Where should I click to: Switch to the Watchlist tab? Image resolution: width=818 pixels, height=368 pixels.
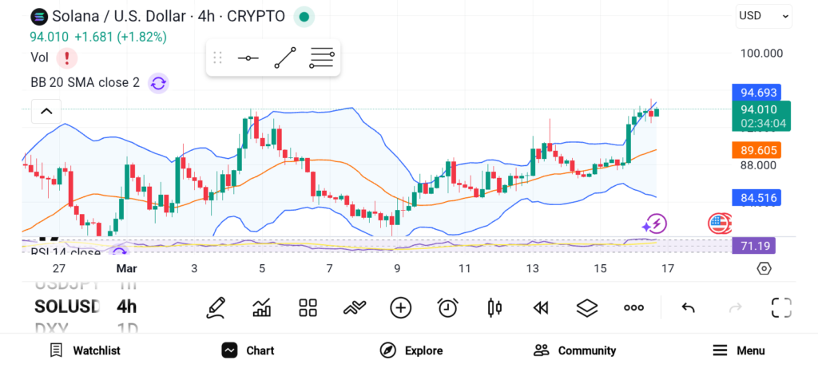[85, 350]
